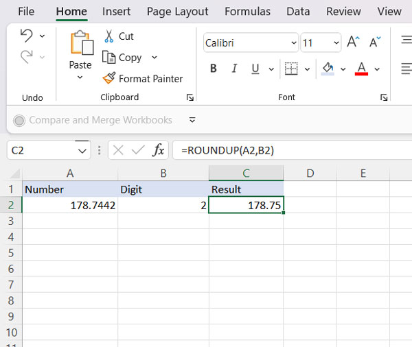This screenshot has height=347, width=412.
Task: Open the Name Box dropdown arrow
Action: pyautogui.click(x=82, y=151)
